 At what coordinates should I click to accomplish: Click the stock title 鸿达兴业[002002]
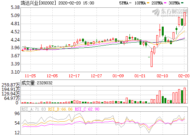point(39,3)
